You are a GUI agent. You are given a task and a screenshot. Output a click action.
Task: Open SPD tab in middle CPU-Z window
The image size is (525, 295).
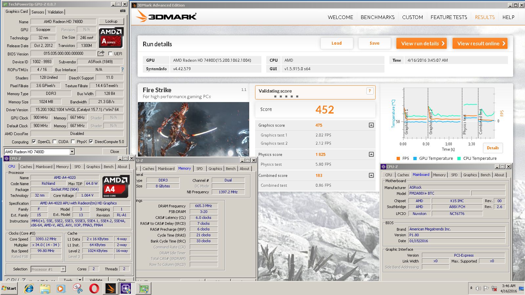coord(200,169)
